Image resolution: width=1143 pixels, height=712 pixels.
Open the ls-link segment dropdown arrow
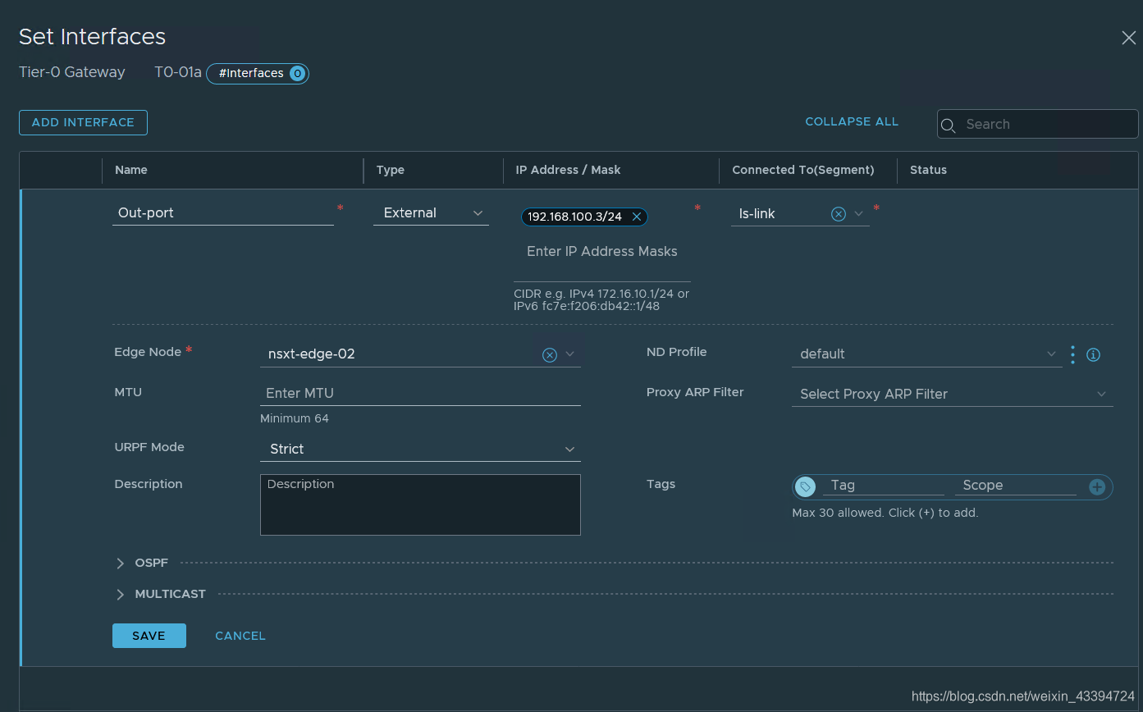tap(859, 213)
